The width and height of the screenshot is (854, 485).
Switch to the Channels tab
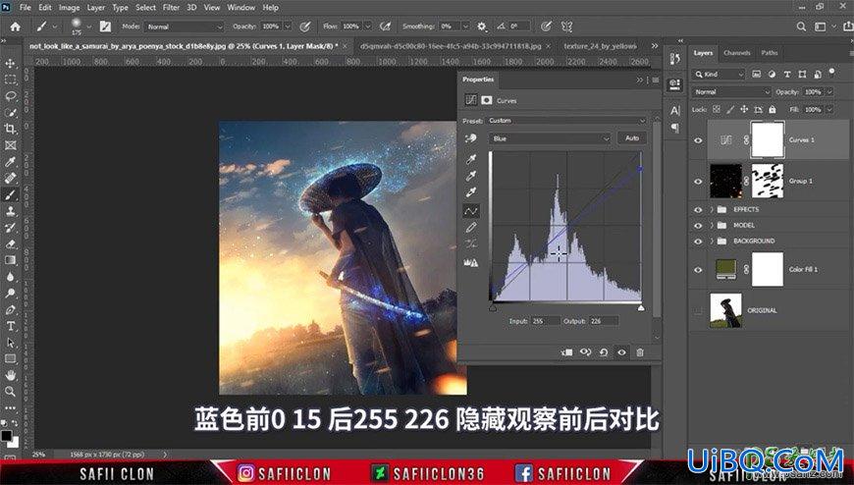(x=737, y=53)
